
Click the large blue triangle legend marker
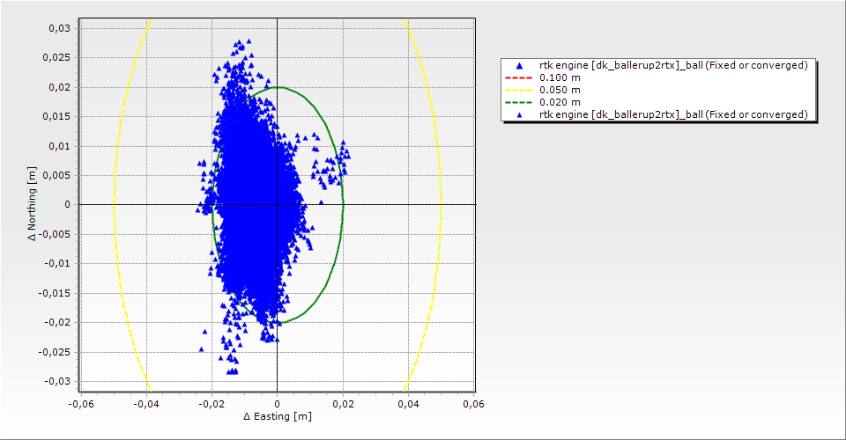click(519, 66)
